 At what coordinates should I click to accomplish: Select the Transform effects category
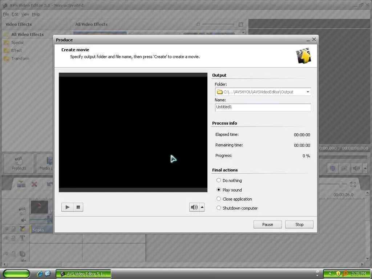click(x=20, y=58)
